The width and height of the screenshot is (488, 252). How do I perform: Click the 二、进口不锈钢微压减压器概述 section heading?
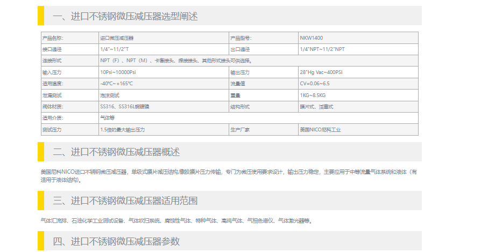tap(116, 152)
